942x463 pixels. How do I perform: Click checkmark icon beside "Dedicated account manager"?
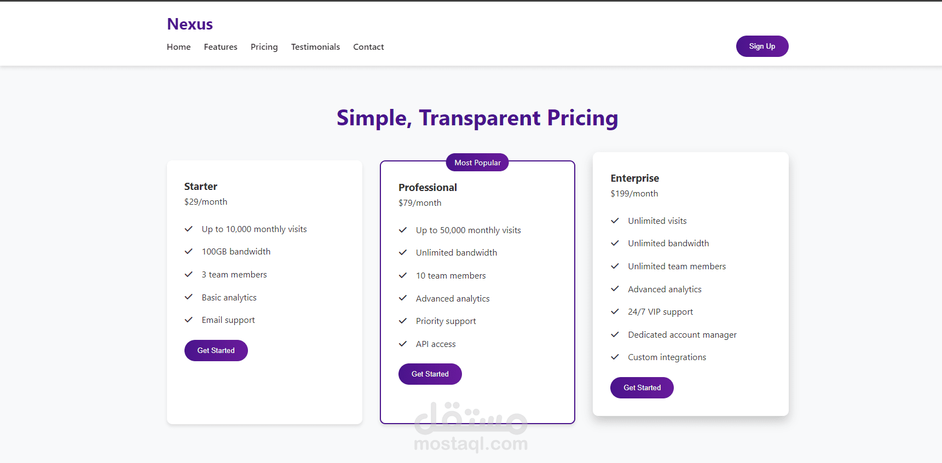coord(615,334)
